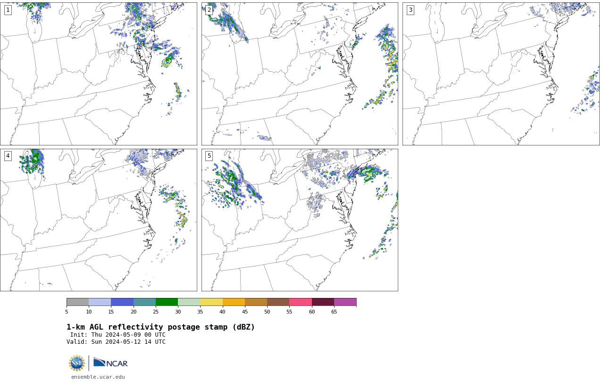Click the '1-km AGL reflectivity postage stamp' title
604x382 pixels.
tap(160, 327)
